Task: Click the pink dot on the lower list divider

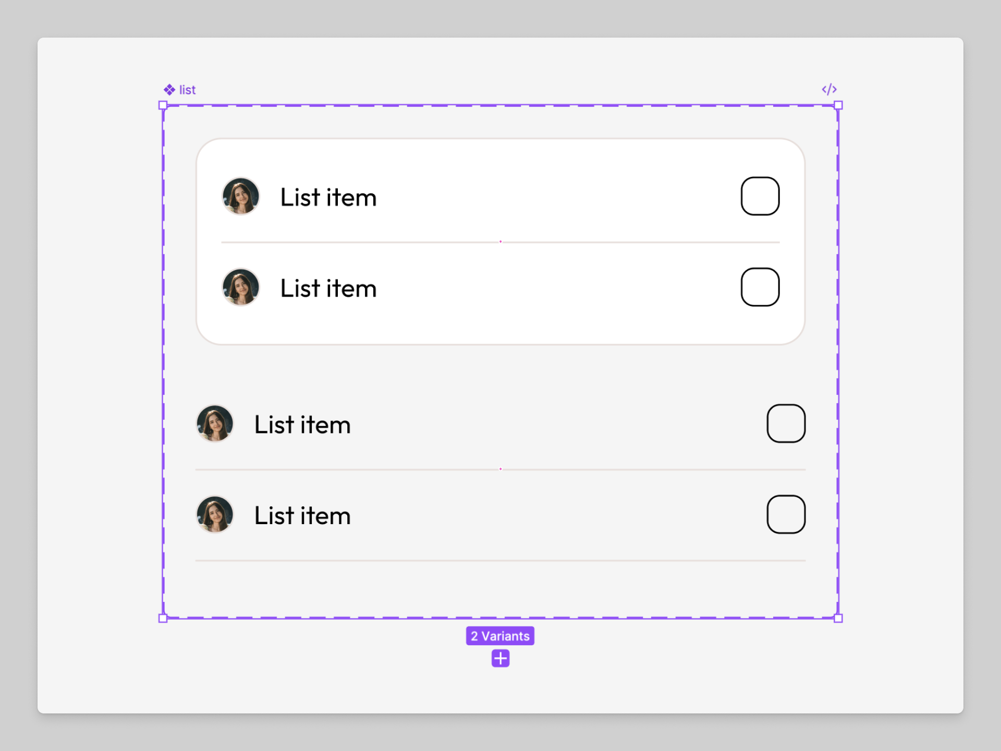Action: 500,469
